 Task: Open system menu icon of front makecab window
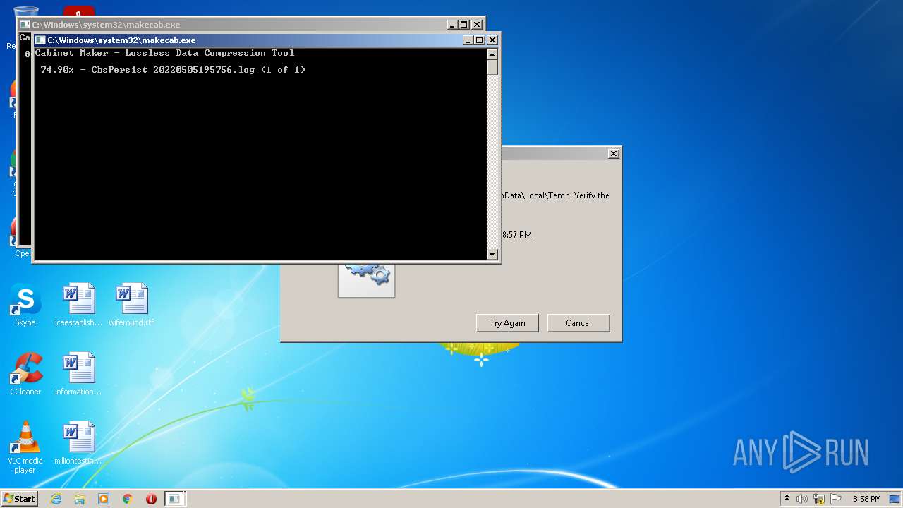tap(40, 40)
